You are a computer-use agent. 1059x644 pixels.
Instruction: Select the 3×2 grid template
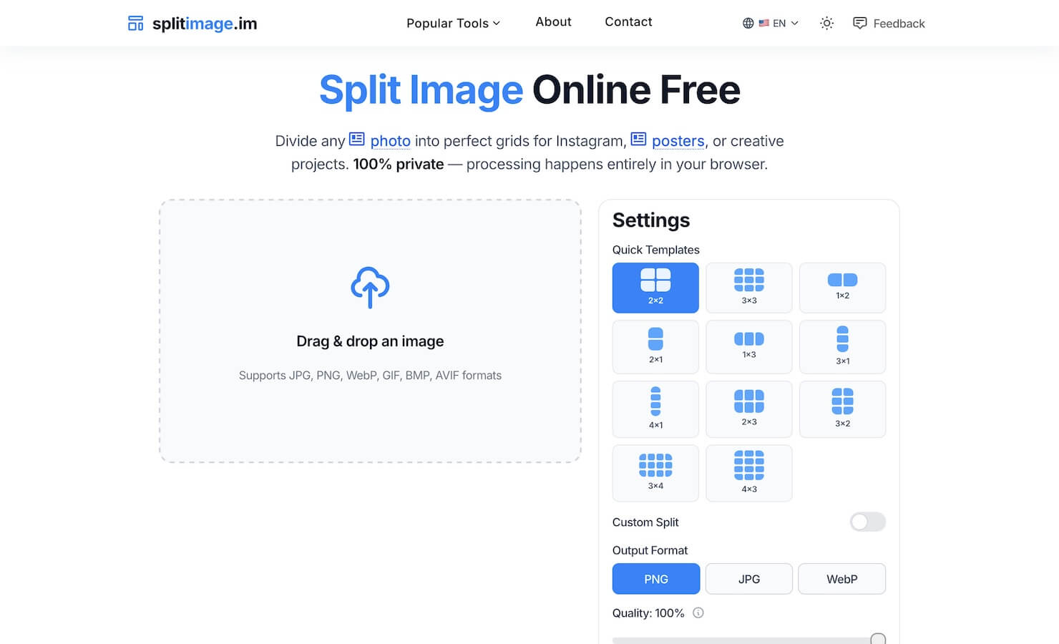coord(842,409)
